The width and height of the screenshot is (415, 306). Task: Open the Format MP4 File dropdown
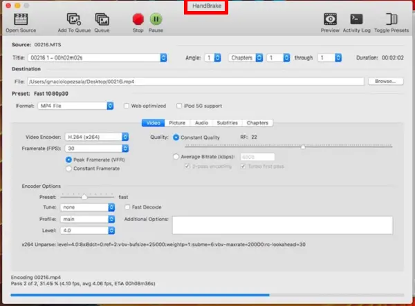click(x=75, y=106)
